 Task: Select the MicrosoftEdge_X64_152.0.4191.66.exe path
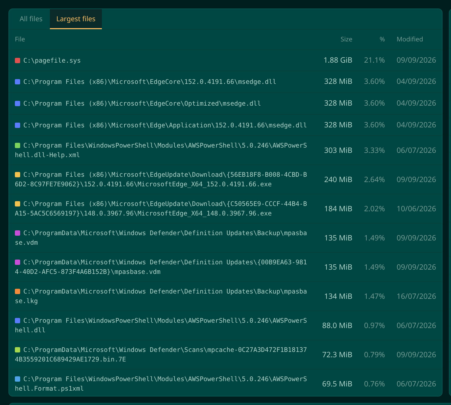coord(161,179)
